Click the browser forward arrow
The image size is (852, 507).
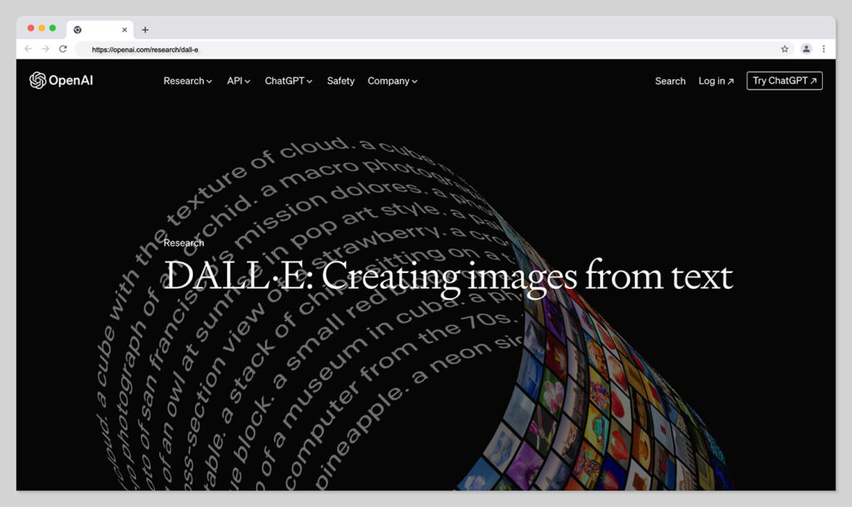[46, 49]
